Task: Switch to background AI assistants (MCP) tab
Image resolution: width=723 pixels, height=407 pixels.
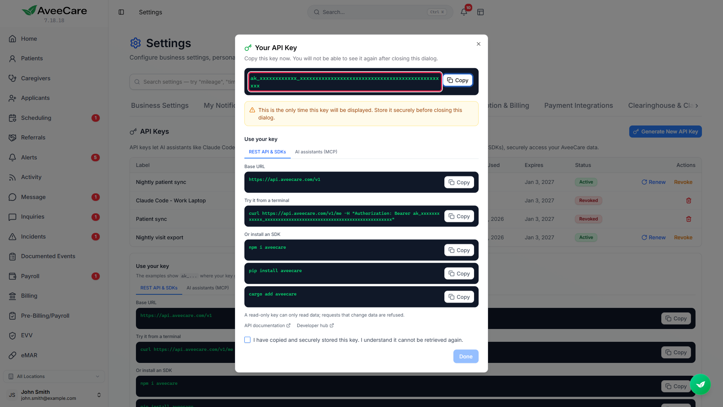Action: coord(207,288)
